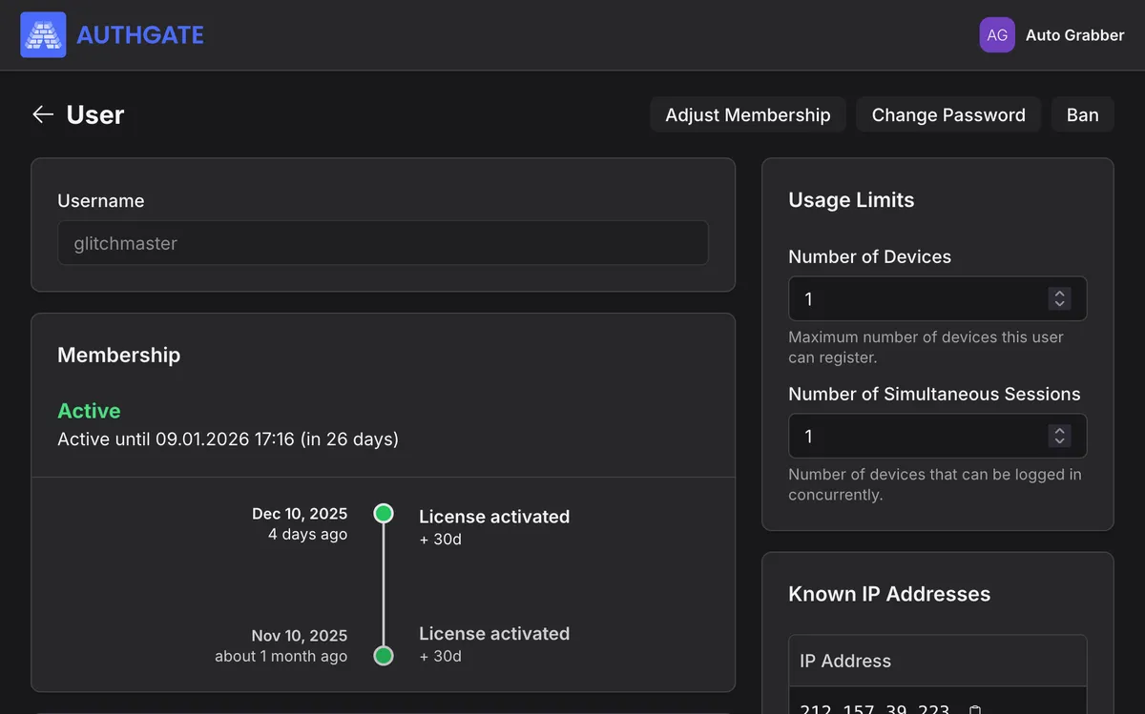Ban the user glitchmaster
The image size is (1145, 714).
coord(1082,114)
